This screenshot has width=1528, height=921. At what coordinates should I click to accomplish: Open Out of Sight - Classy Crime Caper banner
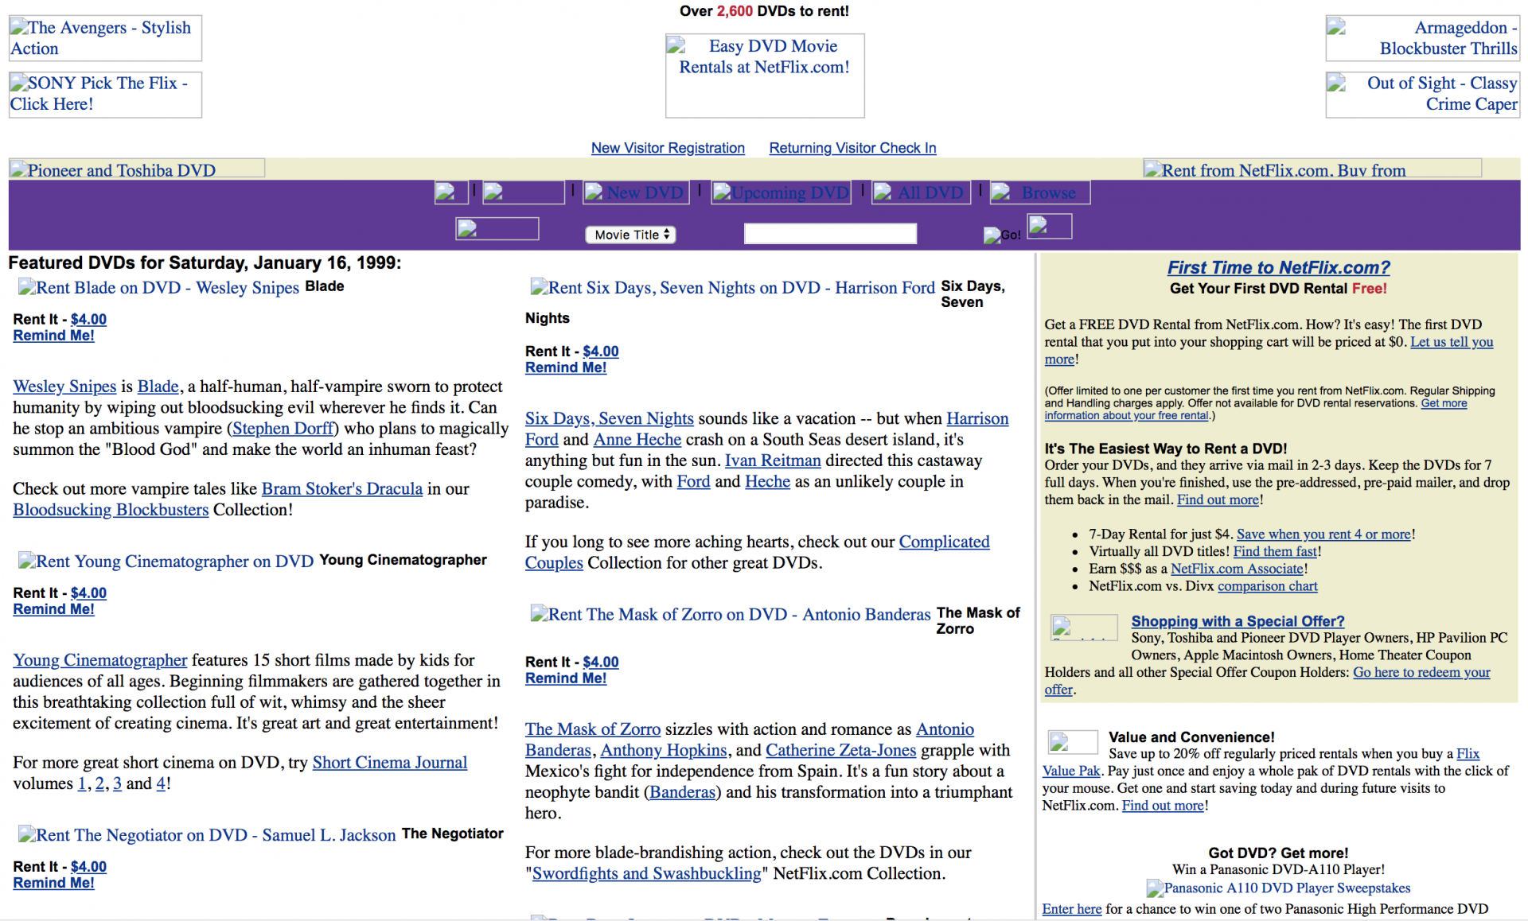[1422, 95]
